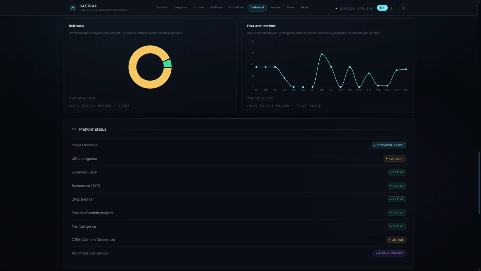Click the IN DEVELOPMENT badge
Viewport: 481px width, 271px height.
pyautogui.click(x=390, y=253)
